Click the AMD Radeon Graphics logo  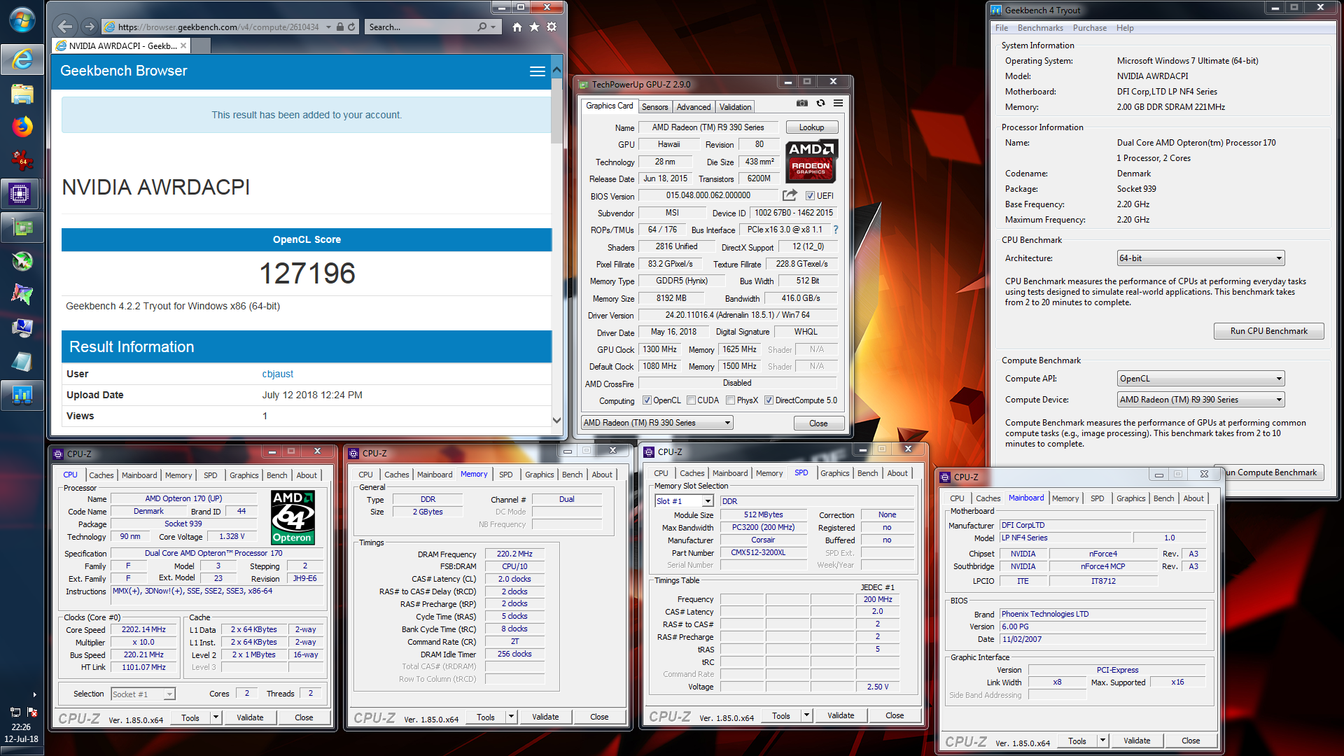point(811,160)
